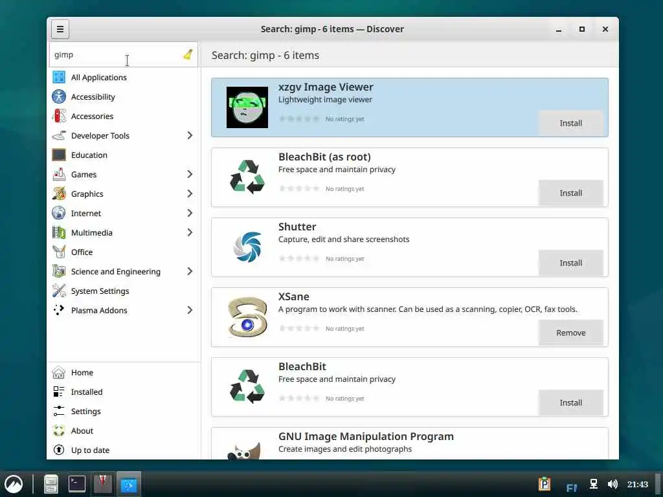Select the Accessibility category label
The width and height of the screenshot is (663, 497).
click(93, 97)
